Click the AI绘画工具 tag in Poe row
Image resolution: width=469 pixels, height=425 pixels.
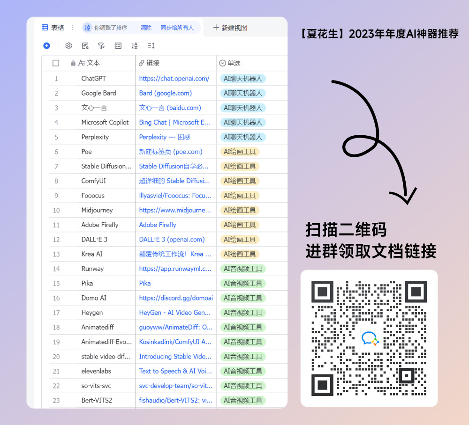(240, 152)
